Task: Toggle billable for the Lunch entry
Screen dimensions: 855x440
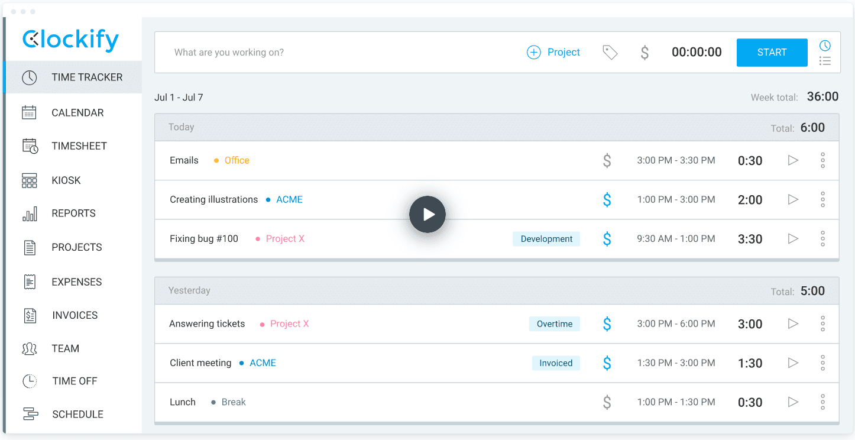Action: (607, 402)
